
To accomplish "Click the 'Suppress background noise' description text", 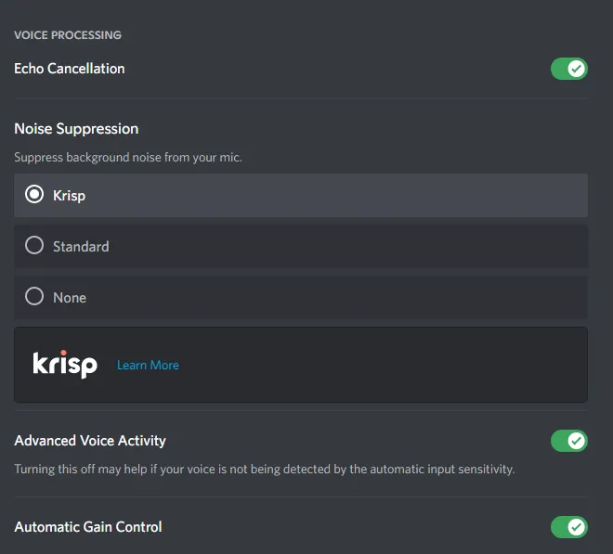I will pyautogui.click(x=128, y=158).
